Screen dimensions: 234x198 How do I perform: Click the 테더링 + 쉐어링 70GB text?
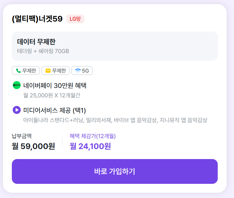click(43, 51)
